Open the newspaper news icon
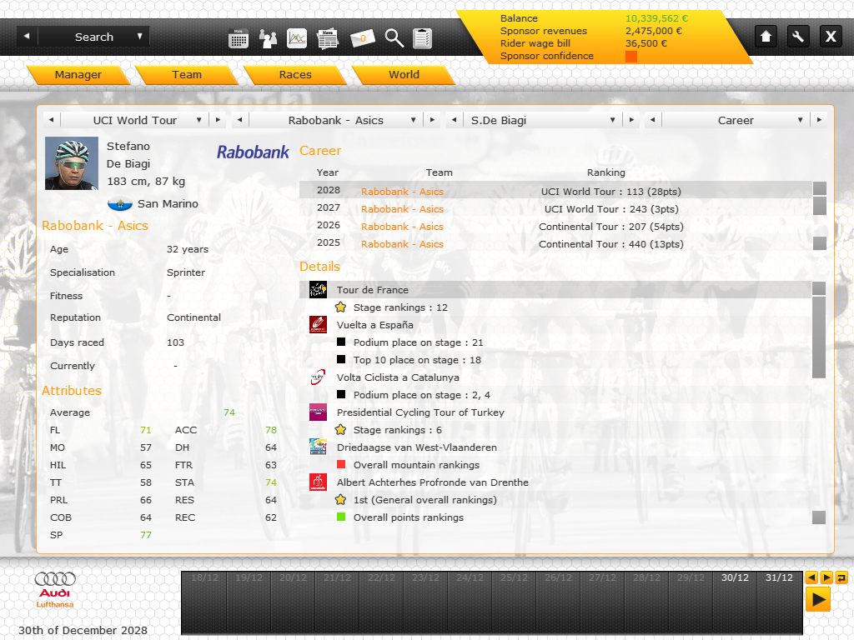 pos(328,37)
